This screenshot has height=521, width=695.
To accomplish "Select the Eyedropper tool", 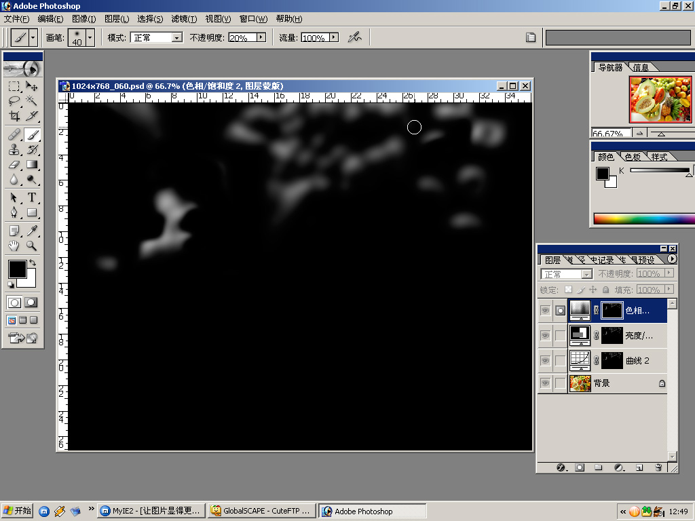I will [x=31, y=231].
